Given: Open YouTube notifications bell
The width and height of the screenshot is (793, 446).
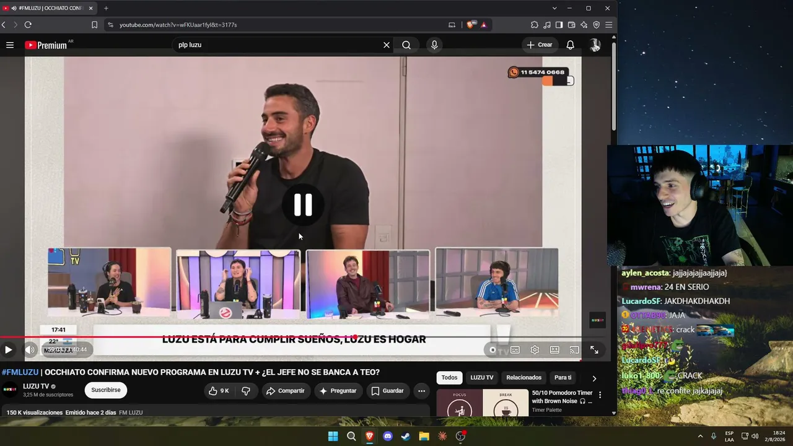Looking at the screenshot, I should tap(571, 45).
